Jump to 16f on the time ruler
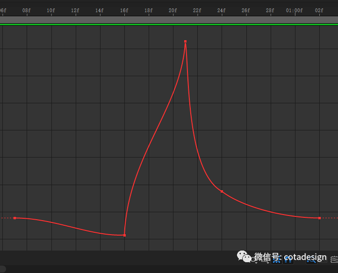The height and width of the screenshot is (273, 338). pos(124,10)
